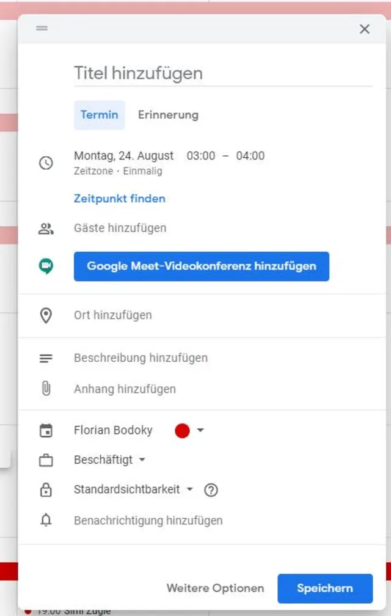Click the paperclip attachment icon

coord(46,389)
